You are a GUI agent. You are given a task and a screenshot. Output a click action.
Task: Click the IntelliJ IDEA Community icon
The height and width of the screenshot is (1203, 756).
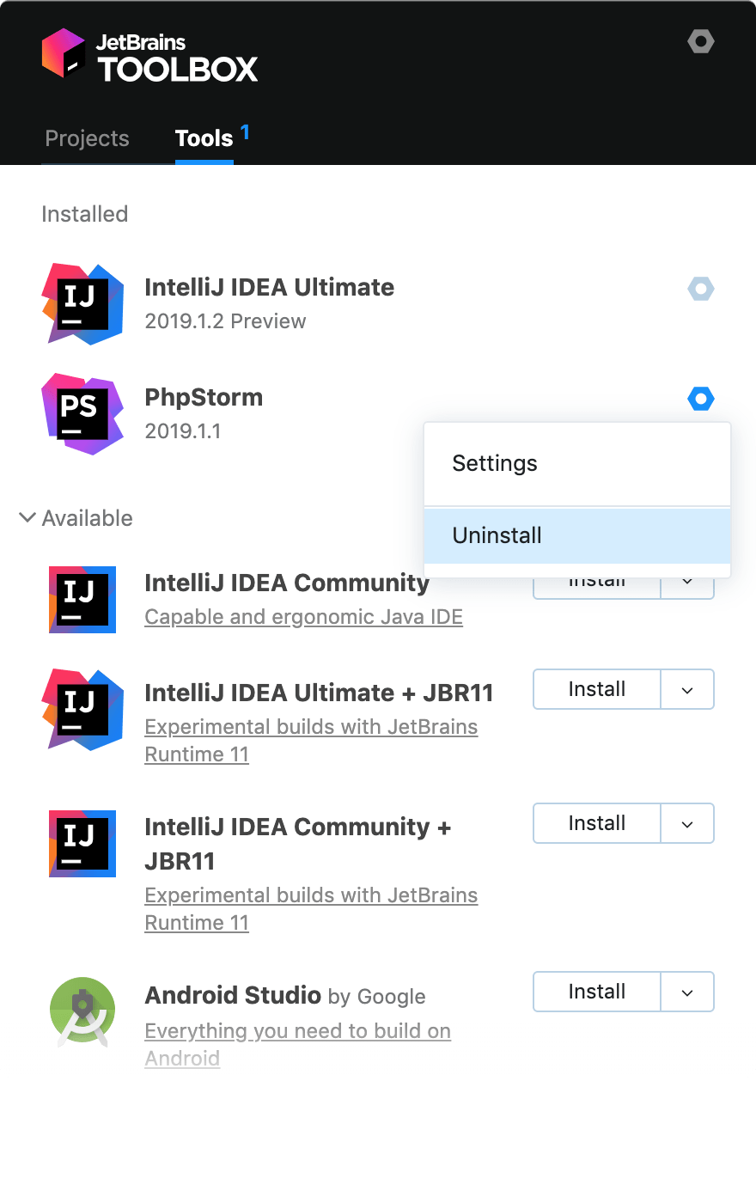click(82, 600)
